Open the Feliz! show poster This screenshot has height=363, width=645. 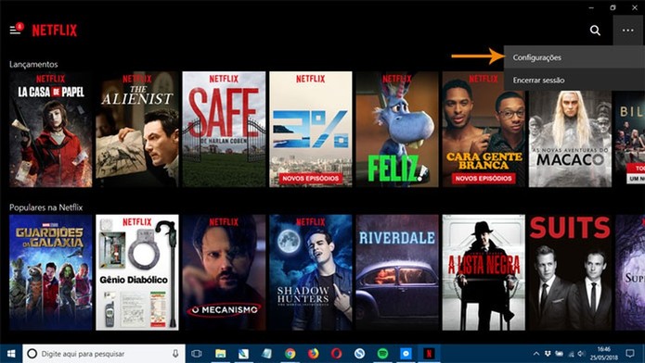coord(397,130)
